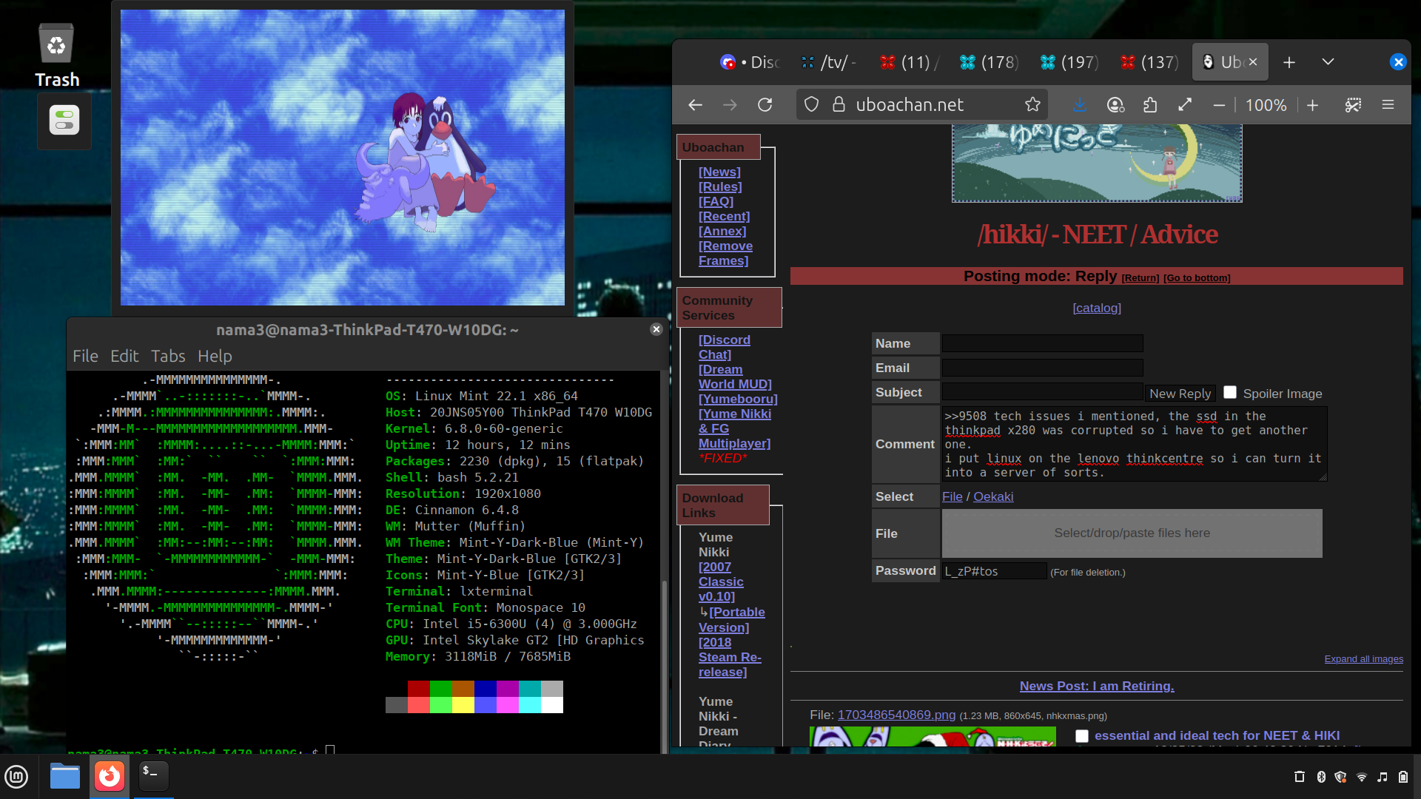Open the browser hamburger menu
1421x799 pixels.
[x=1388, y=105]
